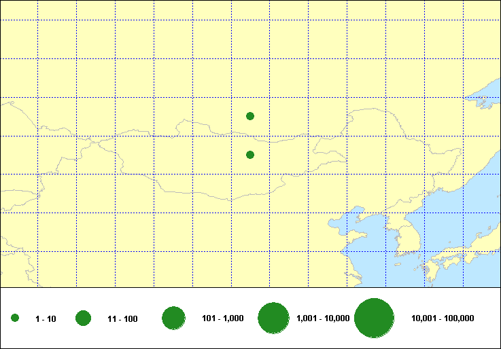Viewport: 501px width, 349px height.
Task: Click the "10,001 - 100,000" legend label
Action: [443, 318]
